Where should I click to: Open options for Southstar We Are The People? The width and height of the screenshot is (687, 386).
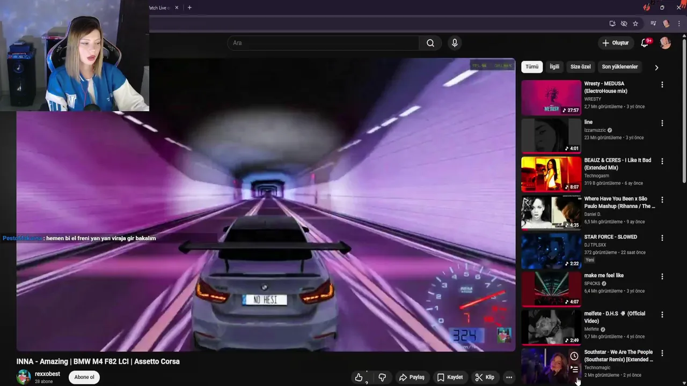(662, 353)
